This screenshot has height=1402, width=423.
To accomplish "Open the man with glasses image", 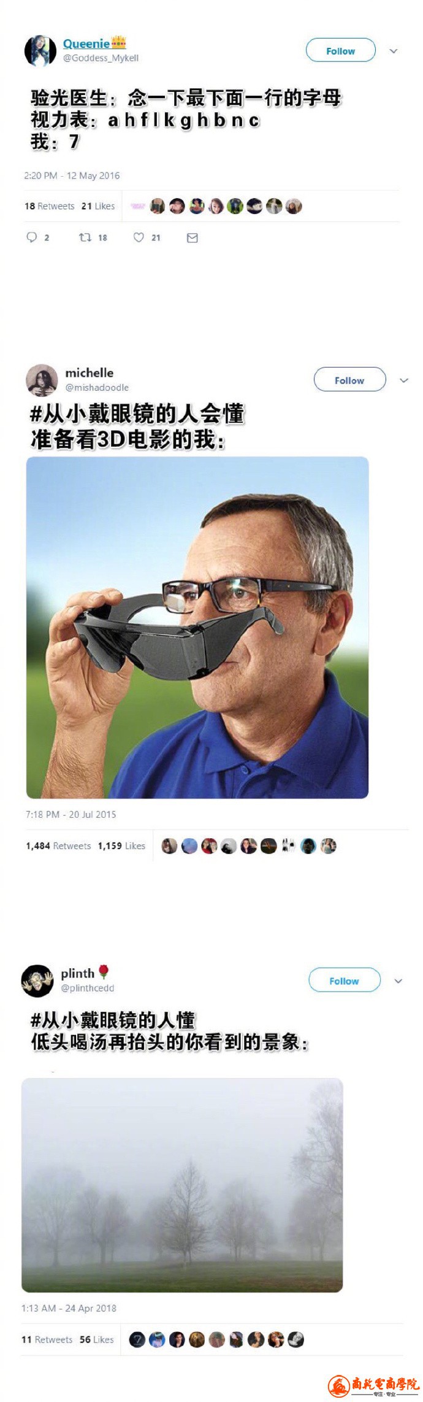I will click(x=197, y=627).
